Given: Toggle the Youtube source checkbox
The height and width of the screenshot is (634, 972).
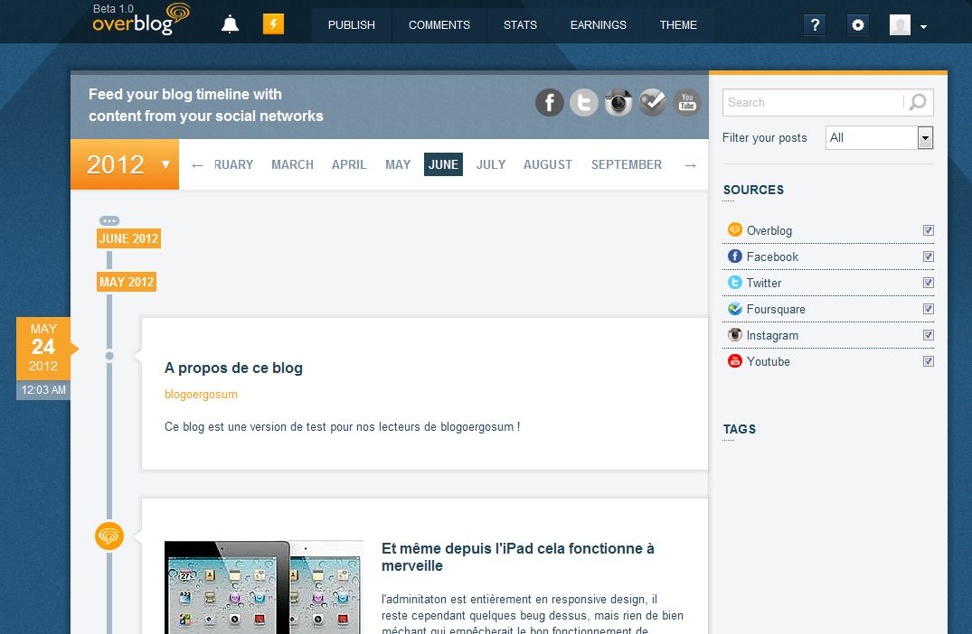Looking at the screenshot, I should pyautogui.click(x=928, y=361).
